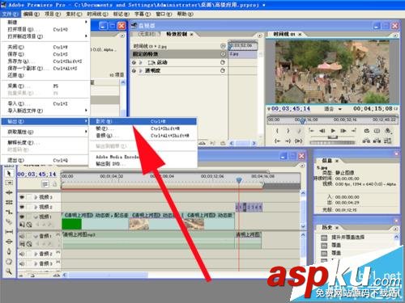Collapse the 视频1 track
This screenshot has height=303, width=405.
point(36,217)
